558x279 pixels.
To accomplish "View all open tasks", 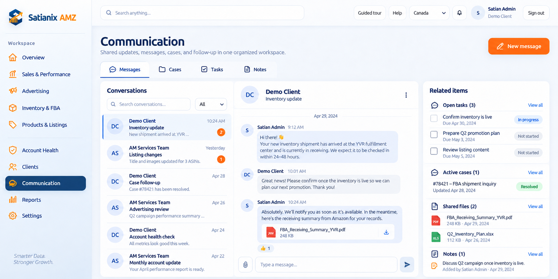I will pos(535,105).
